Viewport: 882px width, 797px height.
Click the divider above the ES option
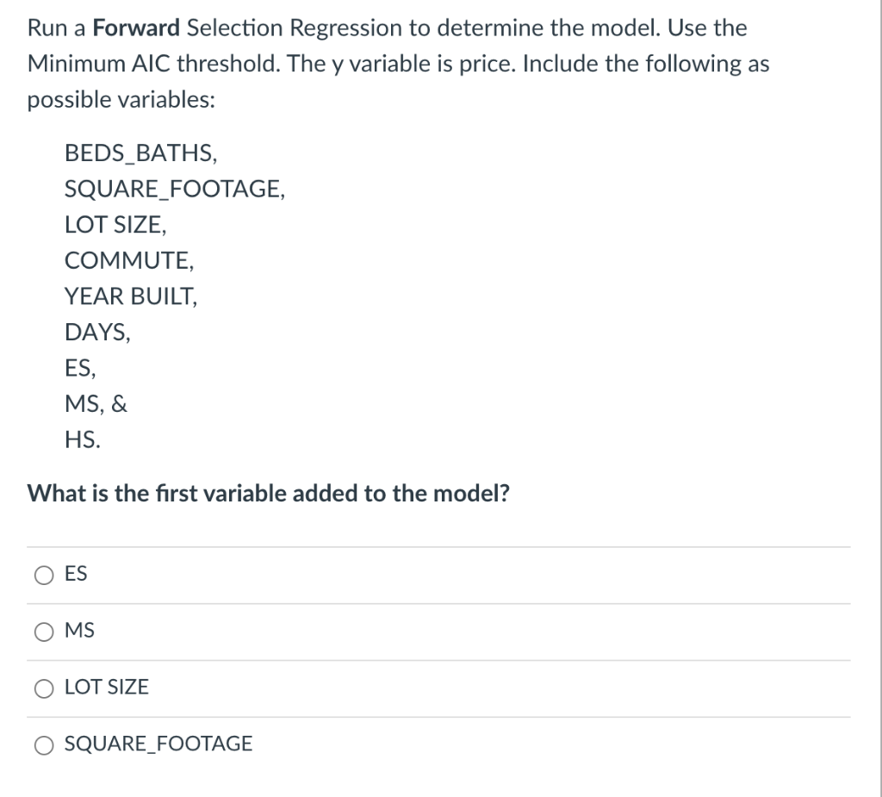(439, 545)
